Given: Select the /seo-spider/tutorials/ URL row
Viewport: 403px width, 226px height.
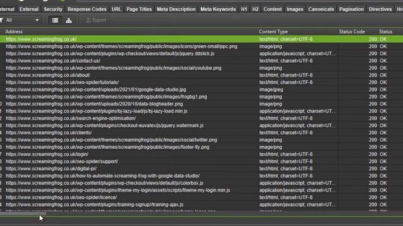Looking at the screenshot, I should [x=201, y=82].
